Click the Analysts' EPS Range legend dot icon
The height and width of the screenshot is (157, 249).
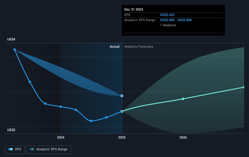coord(32,149)
